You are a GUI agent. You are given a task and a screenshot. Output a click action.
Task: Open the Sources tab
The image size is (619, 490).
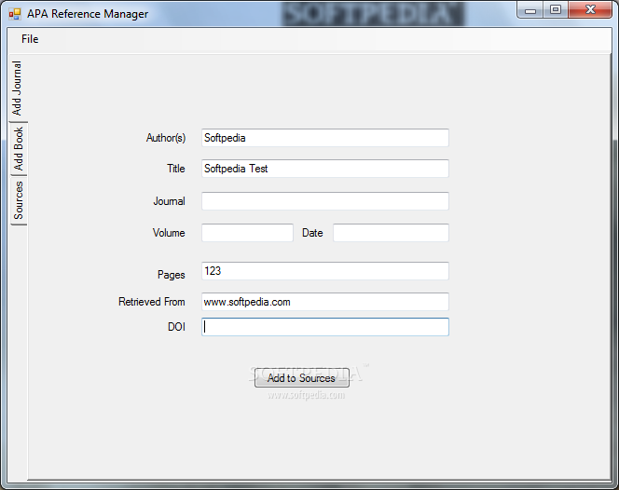pyautogui.click(x=18, y=200)
